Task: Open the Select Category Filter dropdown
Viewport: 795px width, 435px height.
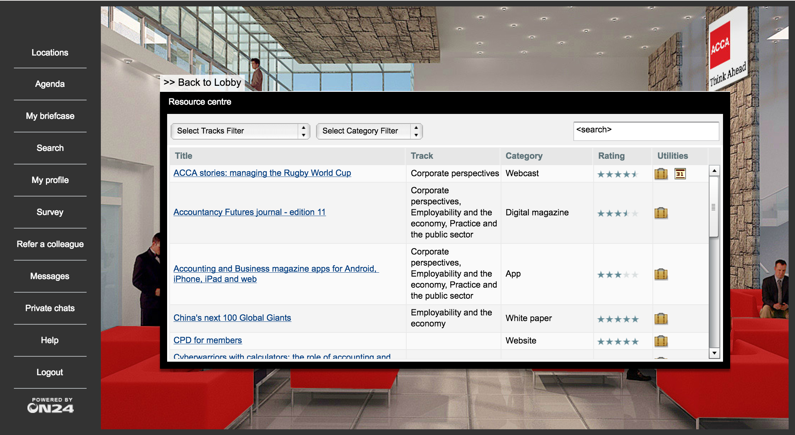Action: 369,131
